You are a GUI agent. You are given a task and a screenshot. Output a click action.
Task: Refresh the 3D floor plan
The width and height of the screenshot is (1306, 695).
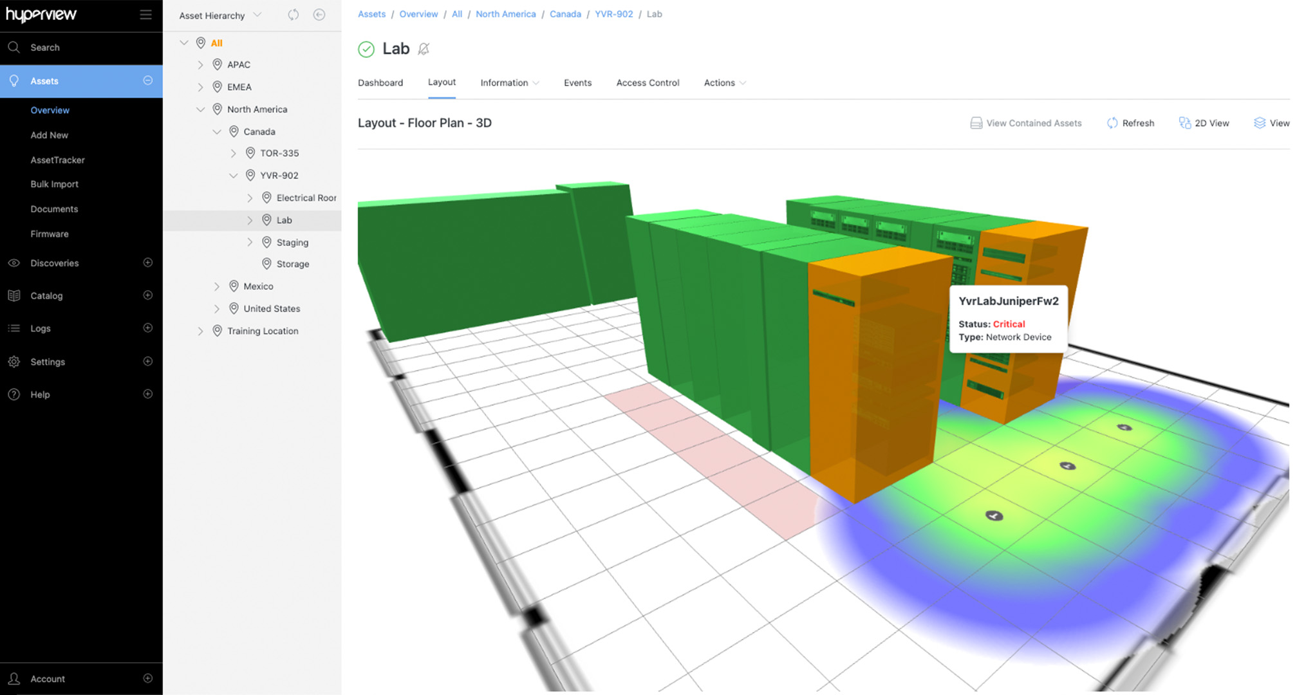(1130, 123)
